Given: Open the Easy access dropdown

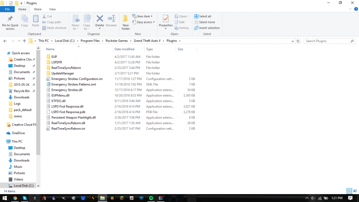Looking at the screenshot, I should (144, 22).
